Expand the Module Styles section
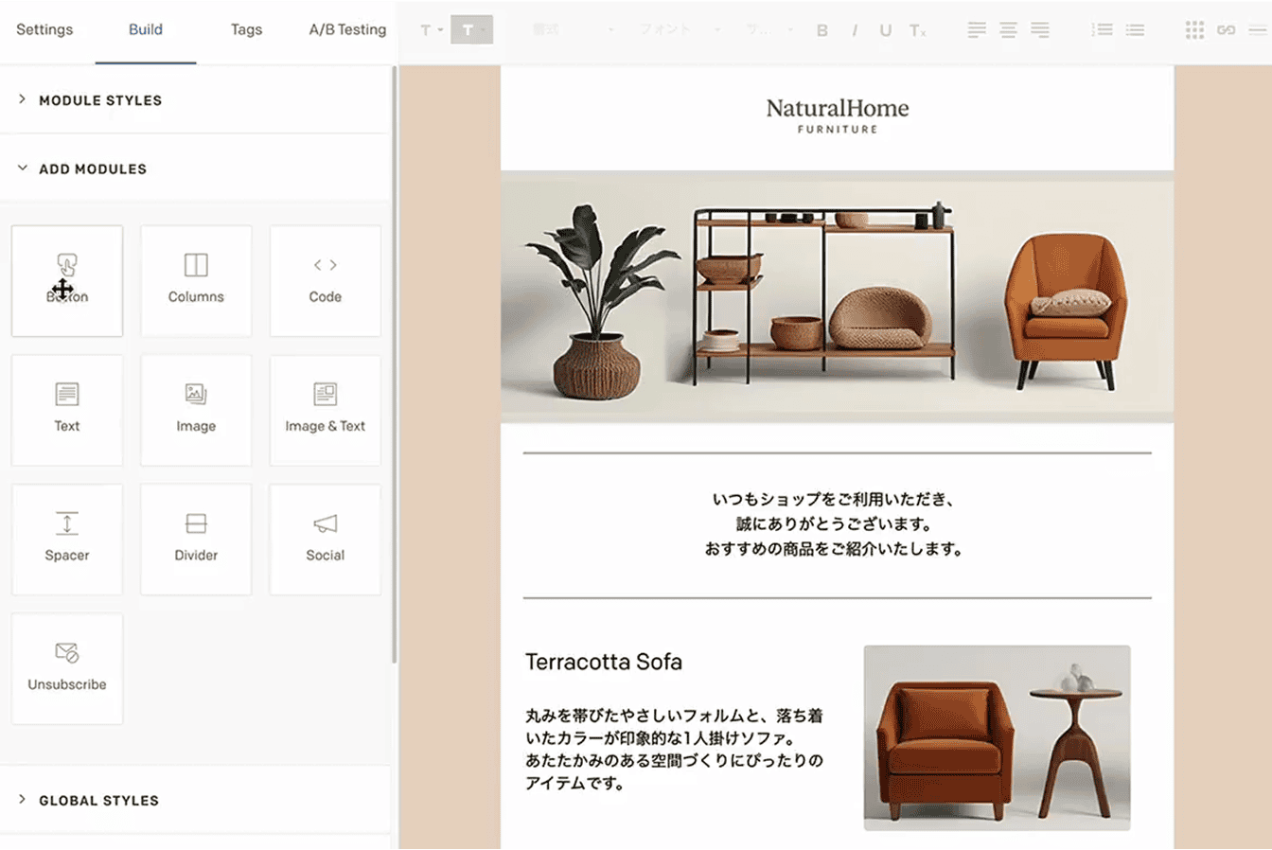 [x=99, y=100]
